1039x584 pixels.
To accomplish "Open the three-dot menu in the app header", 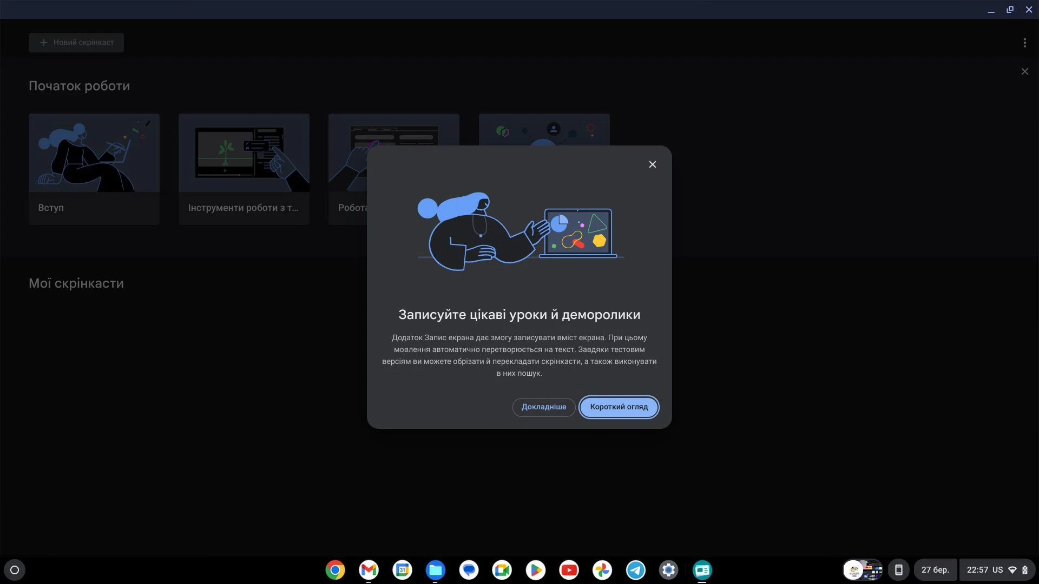I will (1024, 43).
